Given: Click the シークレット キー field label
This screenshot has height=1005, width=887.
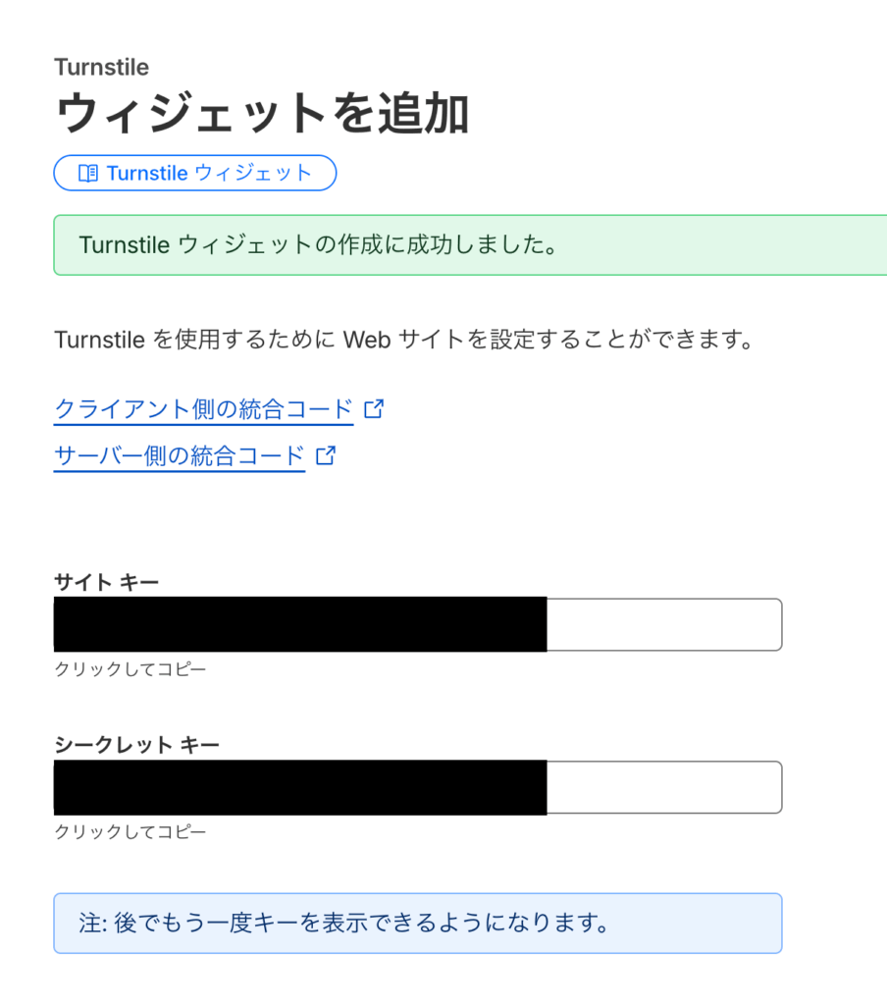Looking at the screenshot, I should click(136, 745).
